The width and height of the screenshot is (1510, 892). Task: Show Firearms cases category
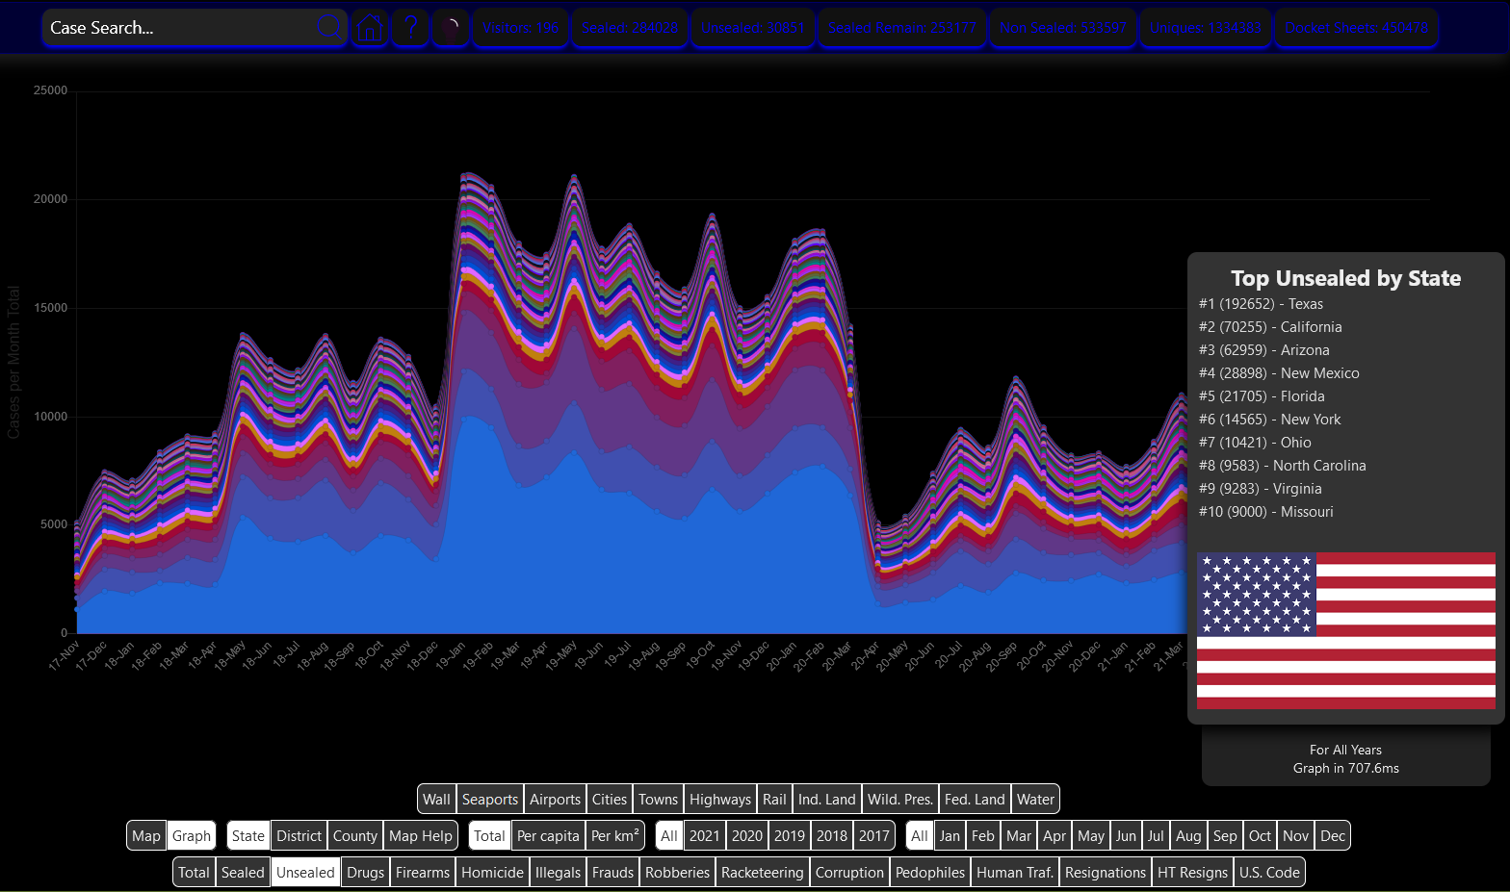pos(423,872)
